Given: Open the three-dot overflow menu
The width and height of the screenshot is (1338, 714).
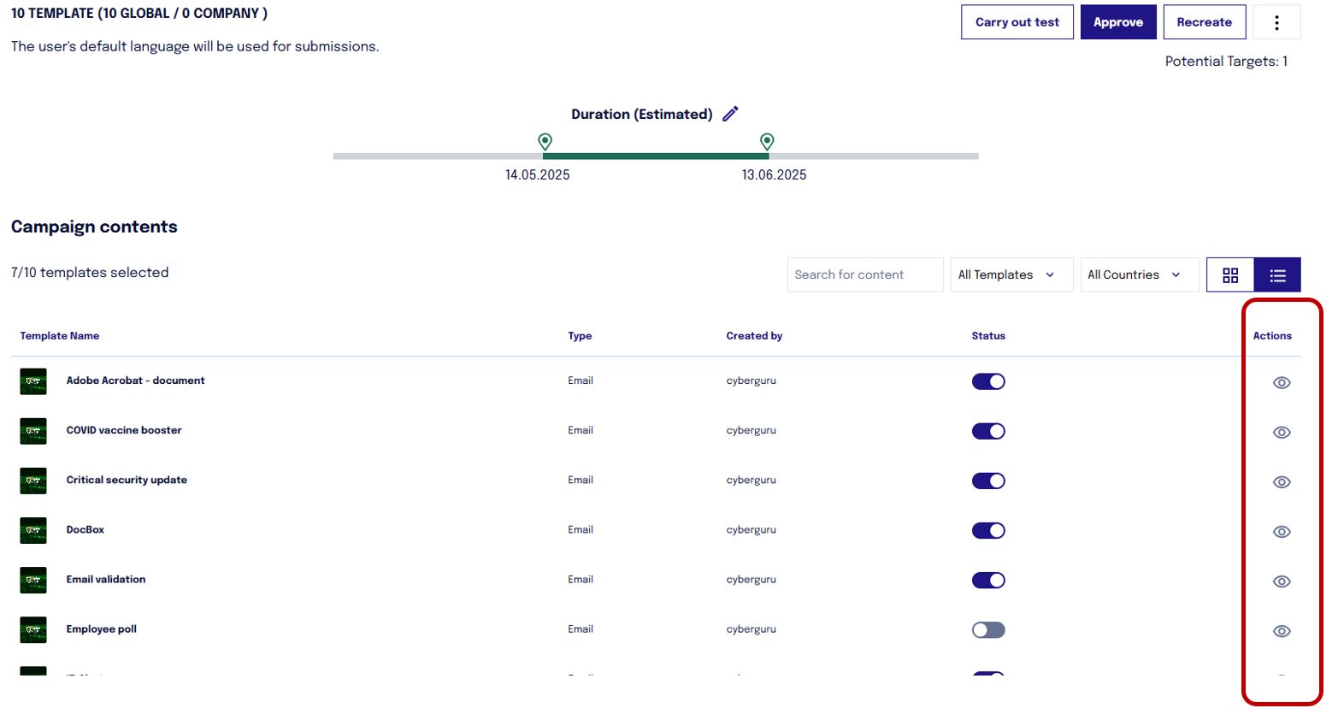Looking at the screenshot, I should click(1277, 21).
